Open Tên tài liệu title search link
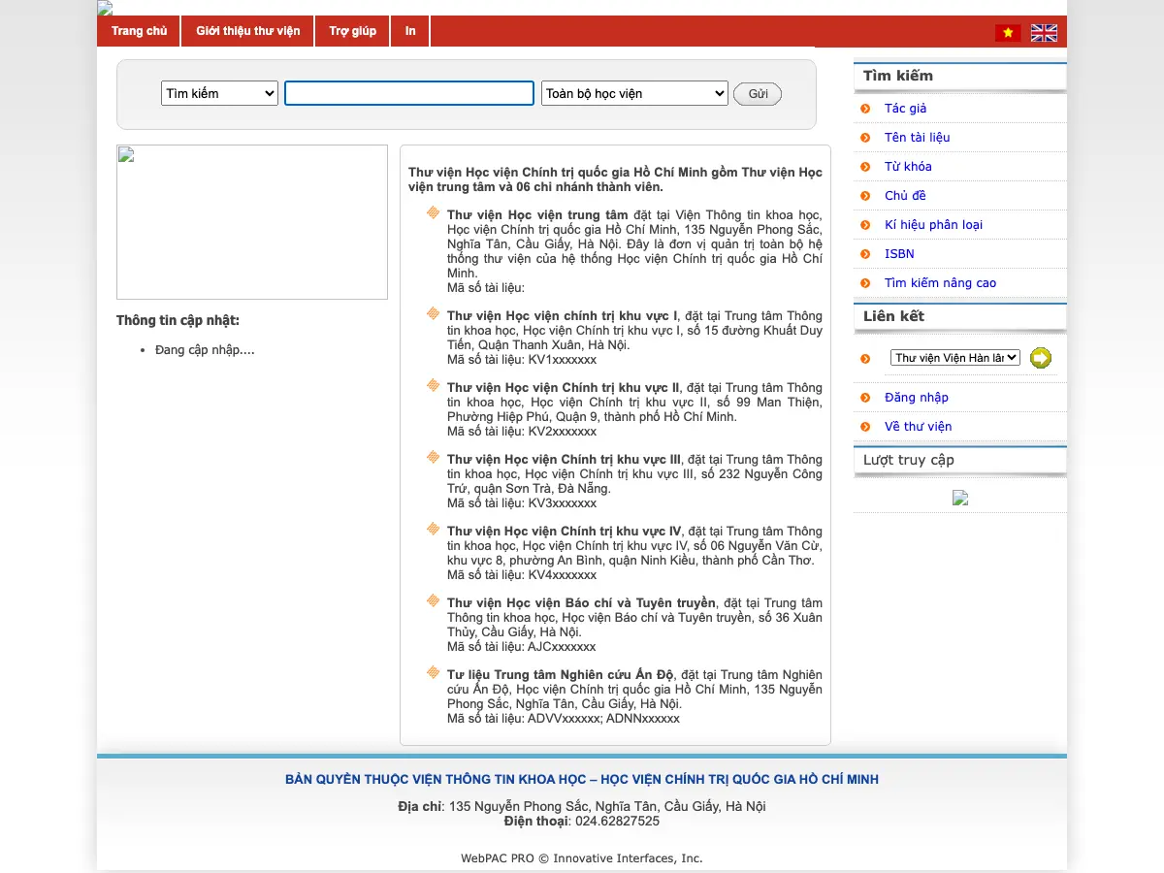 point(918,138)
